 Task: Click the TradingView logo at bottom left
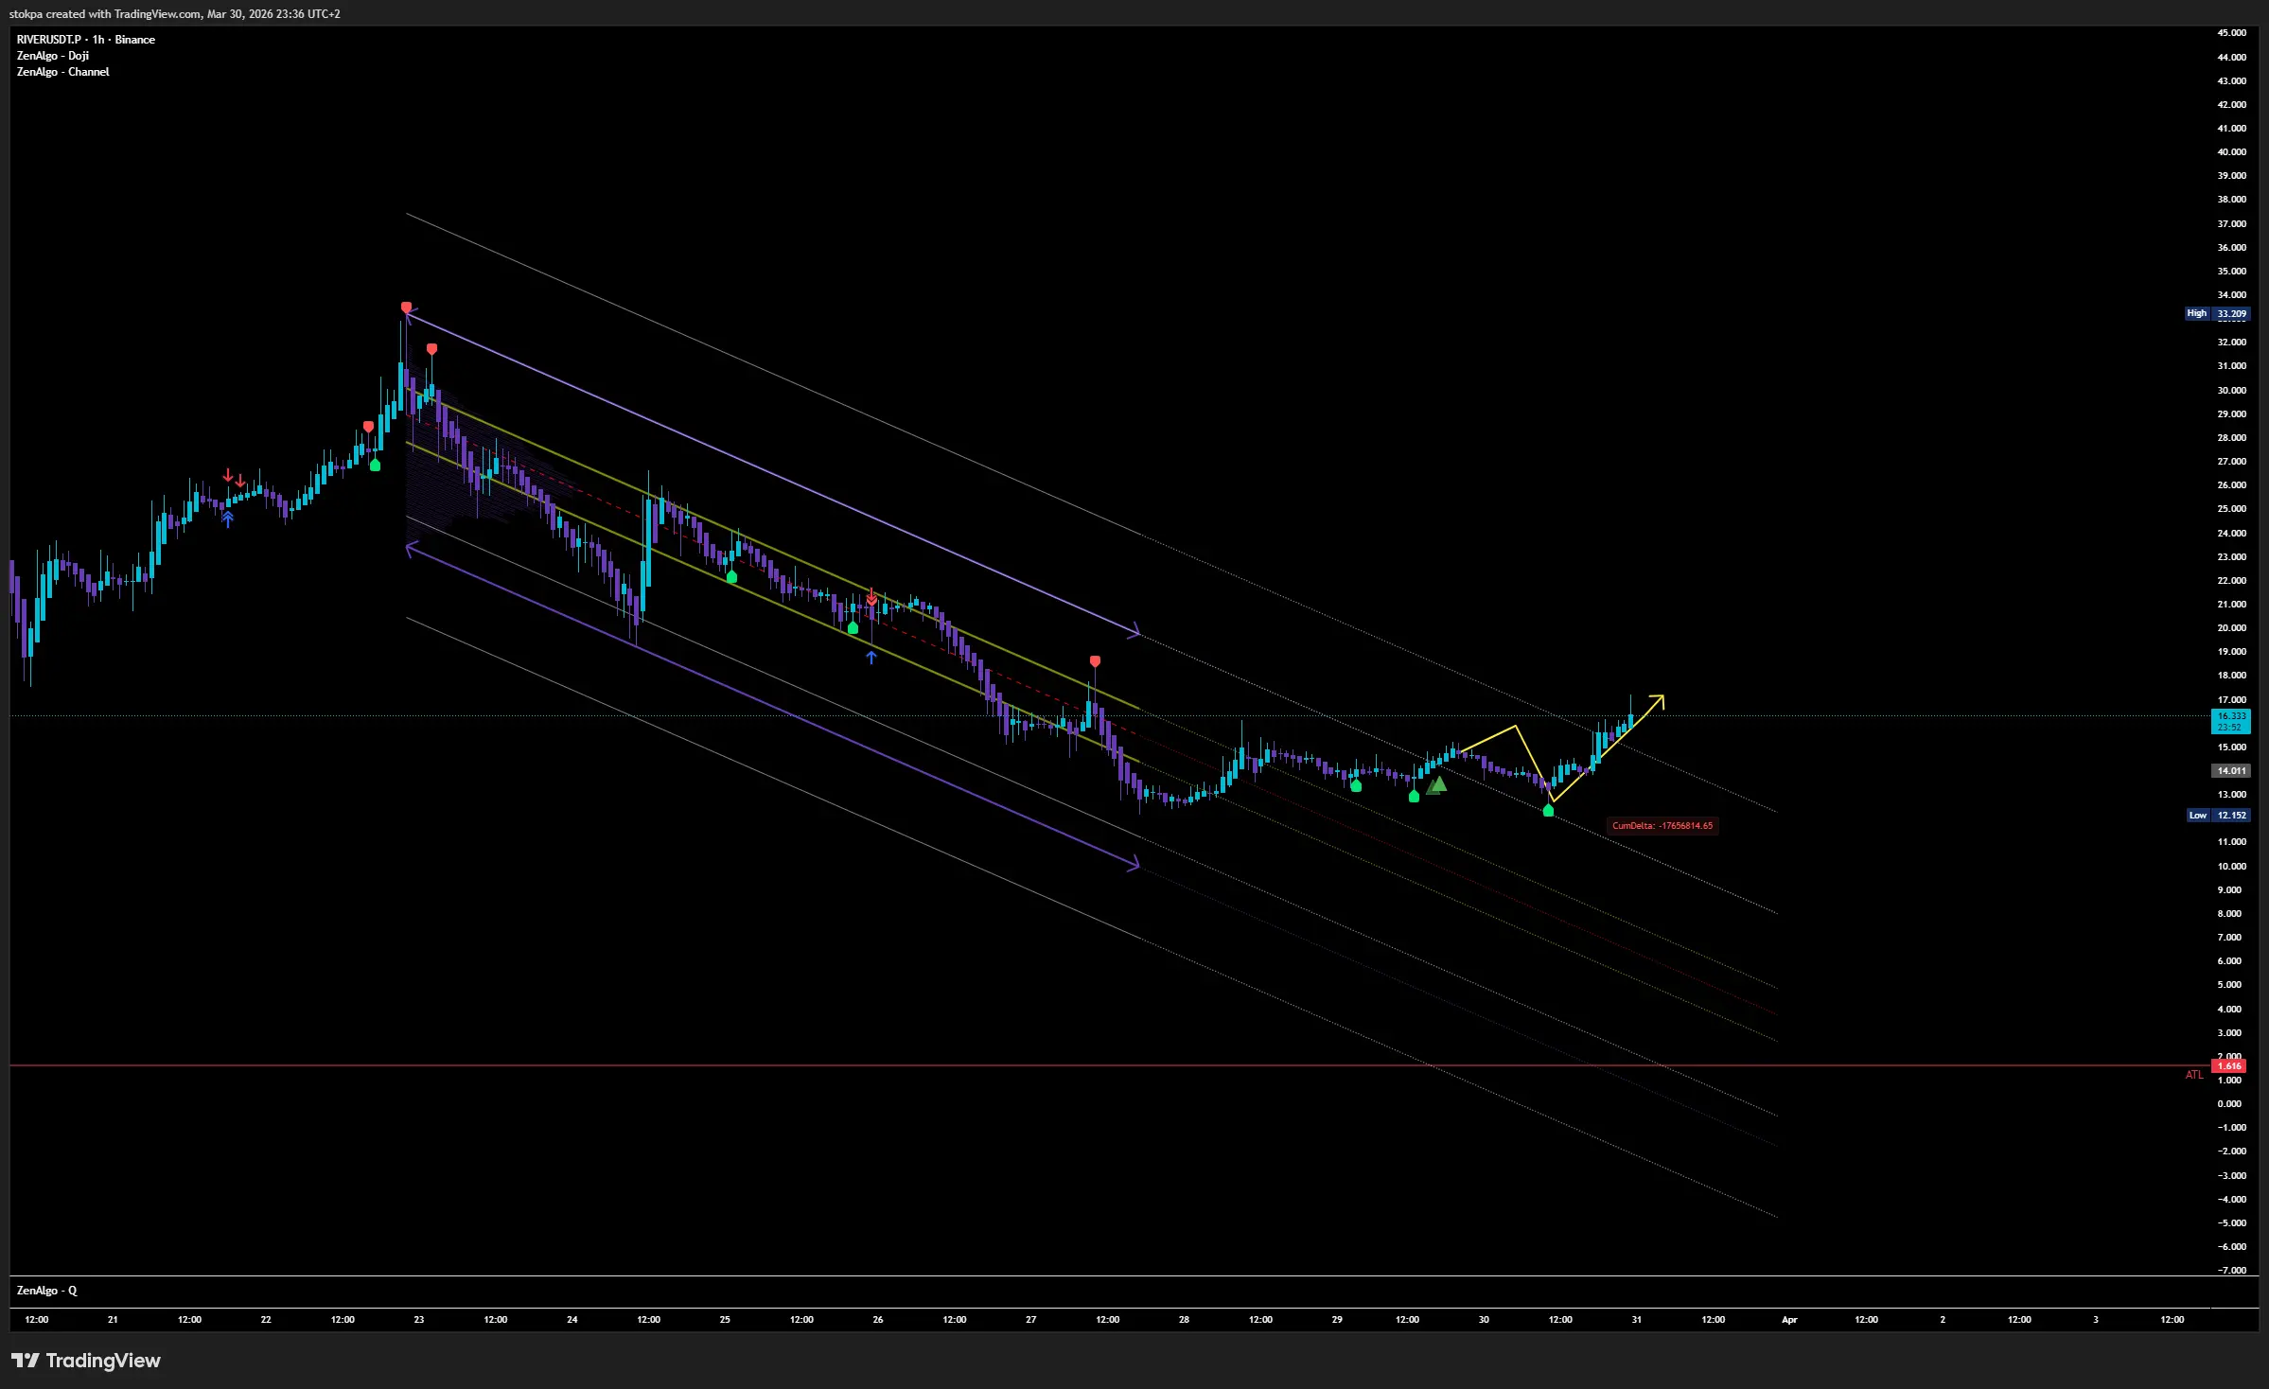tap(85, 1361)
